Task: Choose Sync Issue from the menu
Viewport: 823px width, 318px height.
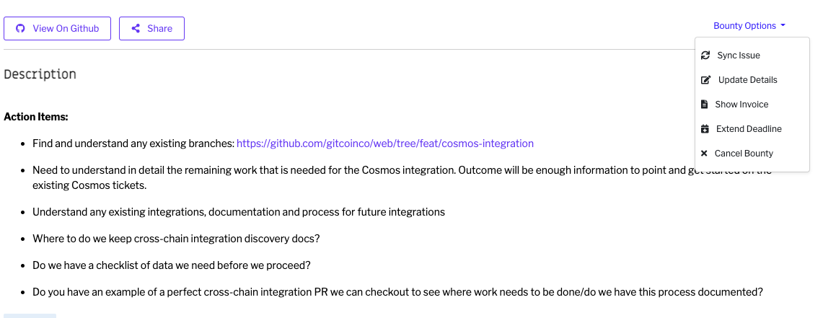Action: [739, 55]
